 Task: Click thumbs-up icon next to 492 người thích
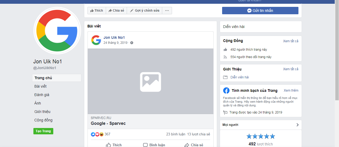click(225, 49)
